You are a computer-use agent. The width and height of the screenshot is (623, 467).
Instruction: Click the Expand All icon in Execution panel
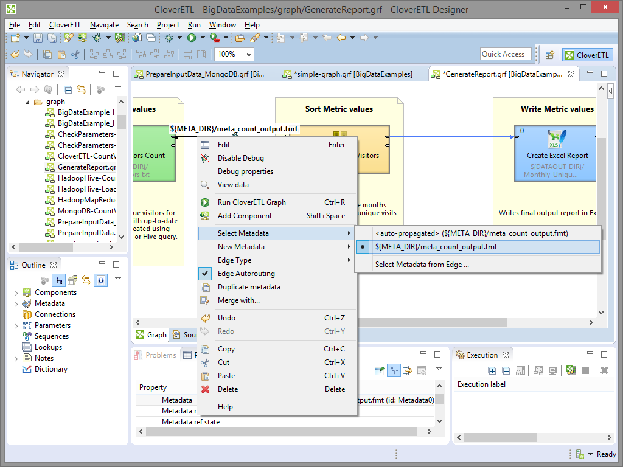[x=492, y=370]
